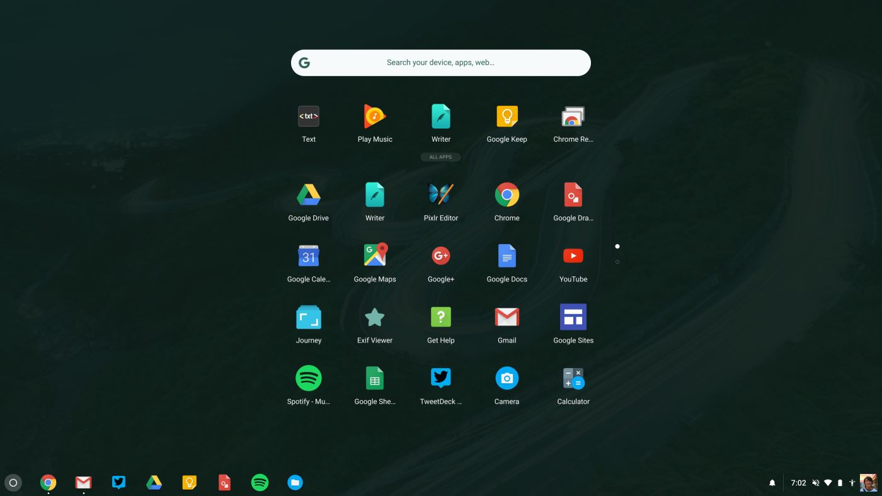Click the accessibility icon in system tray
Screen dimensions: 882x496
[852, 483]
